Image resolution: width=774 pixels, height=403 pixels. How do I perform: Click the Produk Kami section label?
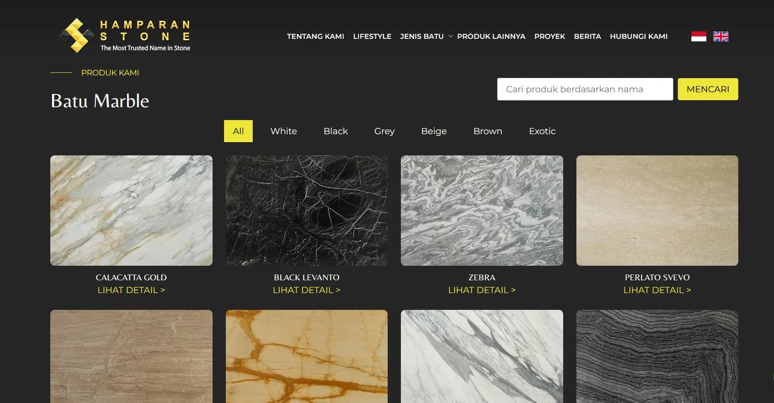pos(110,73)
